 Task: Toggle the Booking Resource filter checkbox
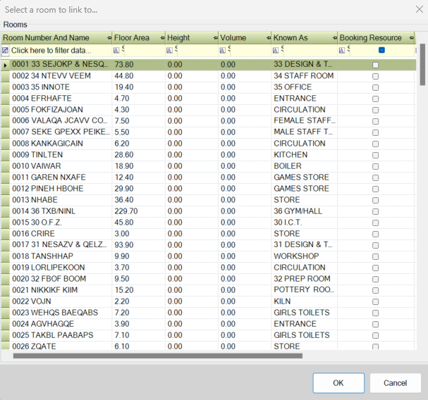point(381,50)
